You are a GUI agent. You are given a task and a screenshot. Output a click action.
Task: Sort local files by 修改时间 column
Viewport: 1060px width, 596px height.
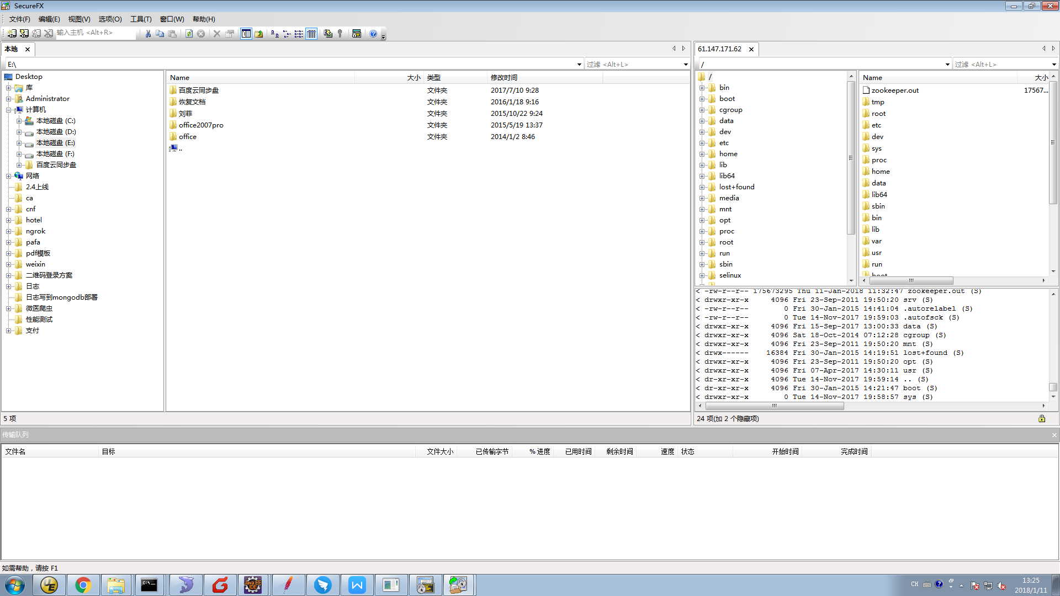[x=504, y=78]
